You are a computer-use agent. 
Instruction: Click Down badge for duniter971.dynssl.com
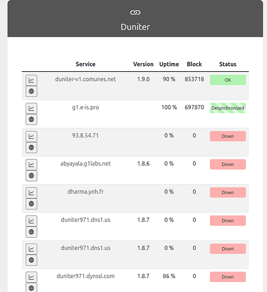pos(228,277)
